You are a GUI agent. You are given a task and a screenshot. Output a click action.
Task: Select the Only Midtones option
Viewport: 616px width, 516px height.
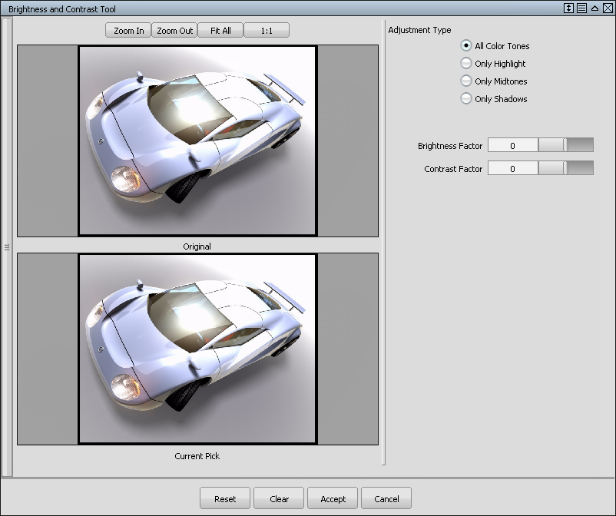(466, 81)
